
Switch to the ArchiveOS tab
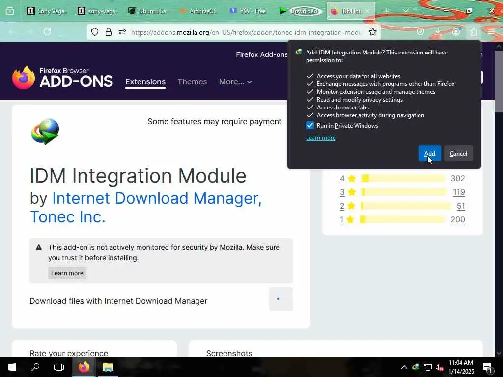coord(198,11)
